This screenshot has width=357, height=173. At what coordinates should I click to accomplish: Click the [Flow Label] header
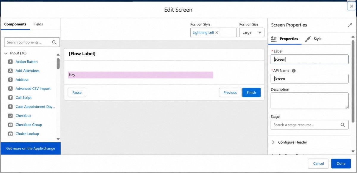[x=82, y=54]
